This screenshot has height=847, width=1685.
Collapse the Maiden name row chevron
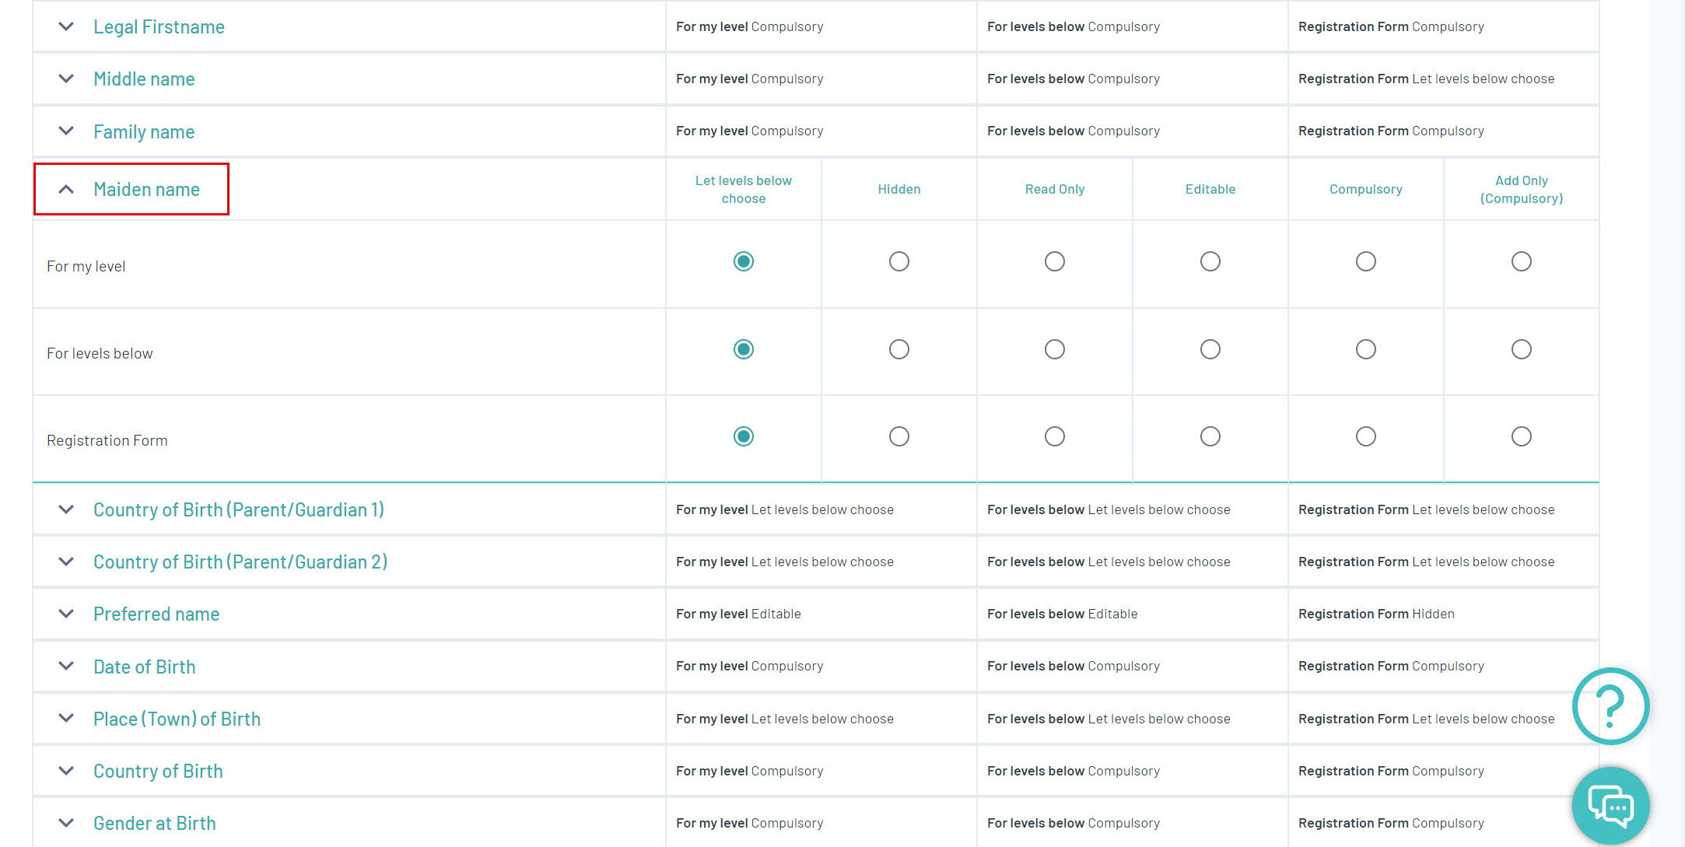point(66,189)
